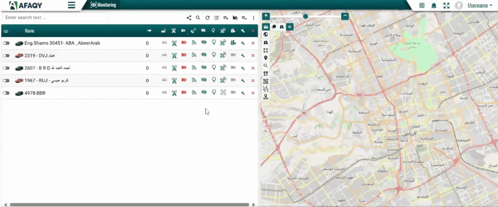Collapse the map toolbar with double chevron

coord(290,27)
